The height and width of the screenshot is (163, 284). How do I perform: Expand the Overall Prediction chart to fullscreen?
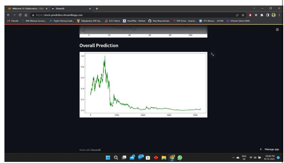(213, 54)
